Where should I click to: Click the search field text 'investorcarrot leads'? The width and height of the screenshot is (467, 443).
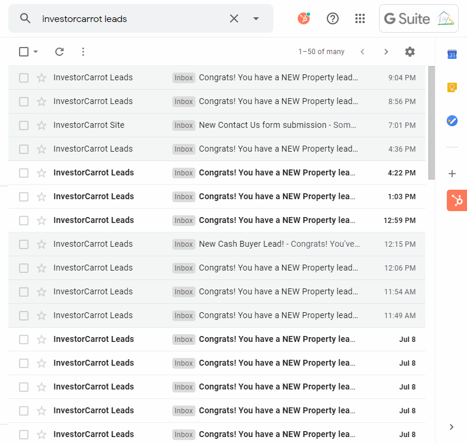(84, 19)
